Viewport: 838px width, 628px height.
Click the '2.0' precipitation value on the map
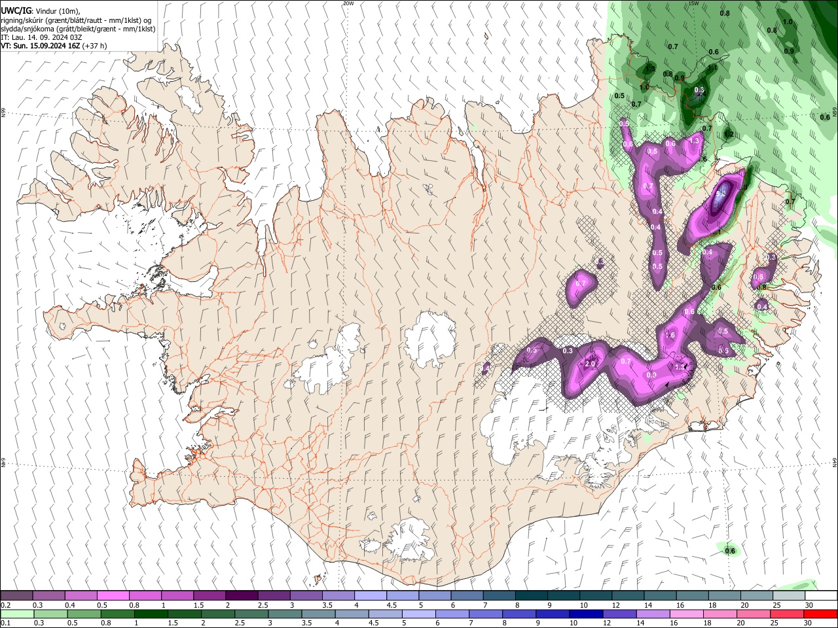point(590,364)
